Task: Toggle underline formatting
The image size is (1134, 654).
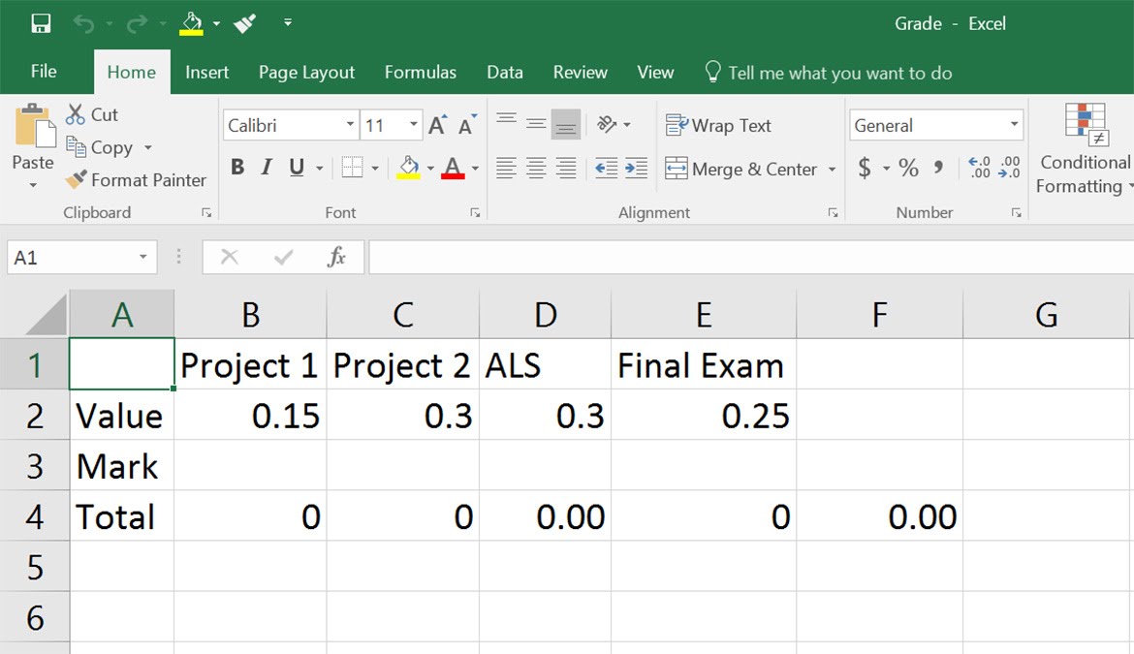Action: click(x=297, y=168)
